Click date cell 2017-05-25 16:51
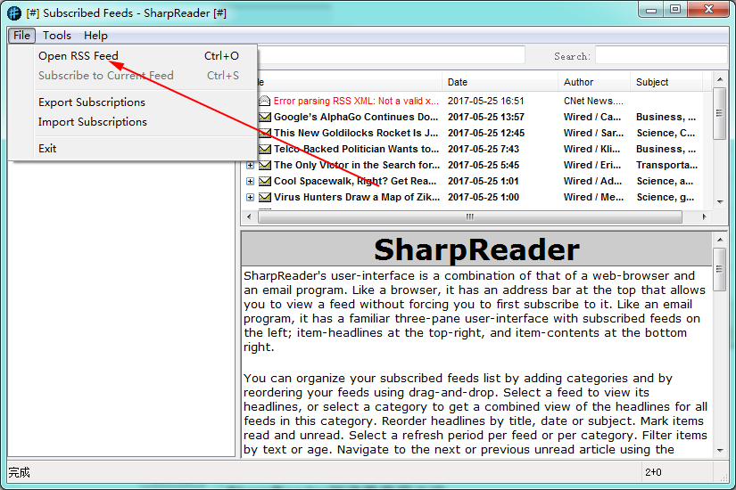Screen dimensions: 736x490 tap(485, 101)
